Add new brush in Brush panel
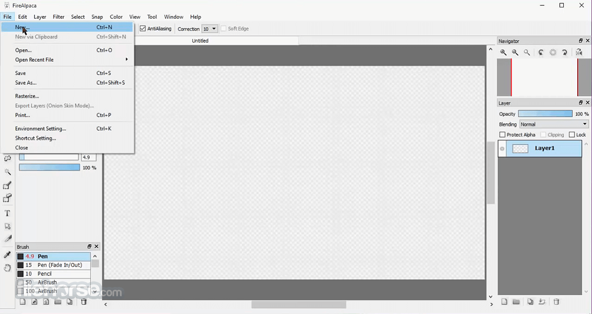The height and width of the screenshot is (314, 592). point(23,302)
